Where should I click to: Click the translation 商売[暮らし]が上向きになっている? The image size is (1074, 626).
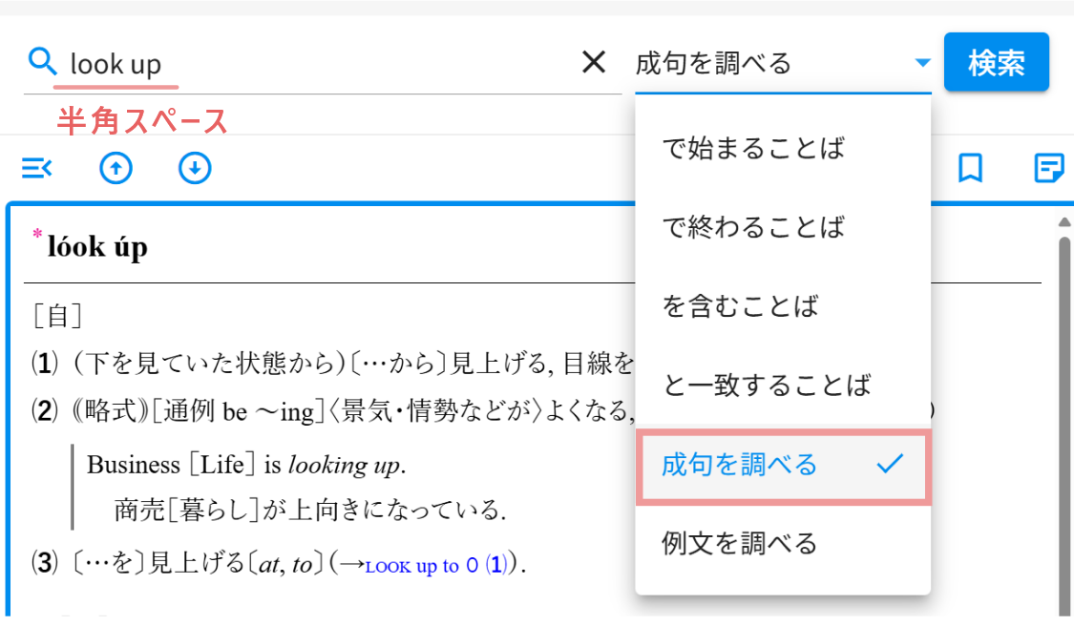(x=310, y=510)
